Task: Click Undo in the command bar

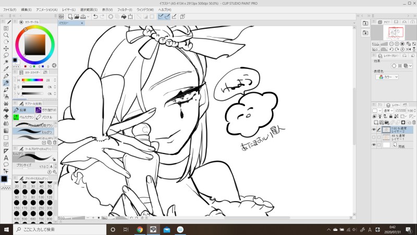Action: point(95,17)
